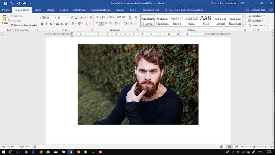Apply yellow text highlight color

[x=80, y=24]
